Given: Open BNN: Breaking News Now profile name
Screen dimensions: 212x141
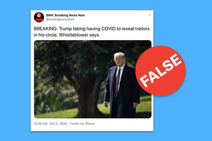Looking at the screenshot, I should [65, 15].
